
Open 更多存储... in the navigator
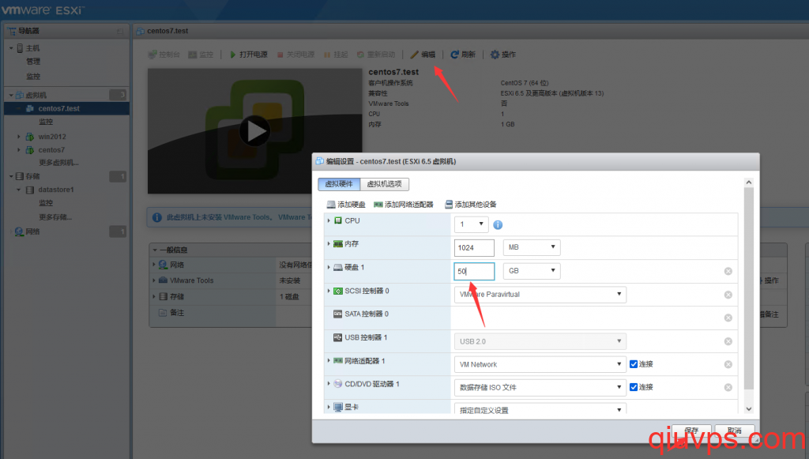(x=55, y=217)
